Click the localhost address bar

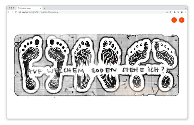[x=84, y=12]
